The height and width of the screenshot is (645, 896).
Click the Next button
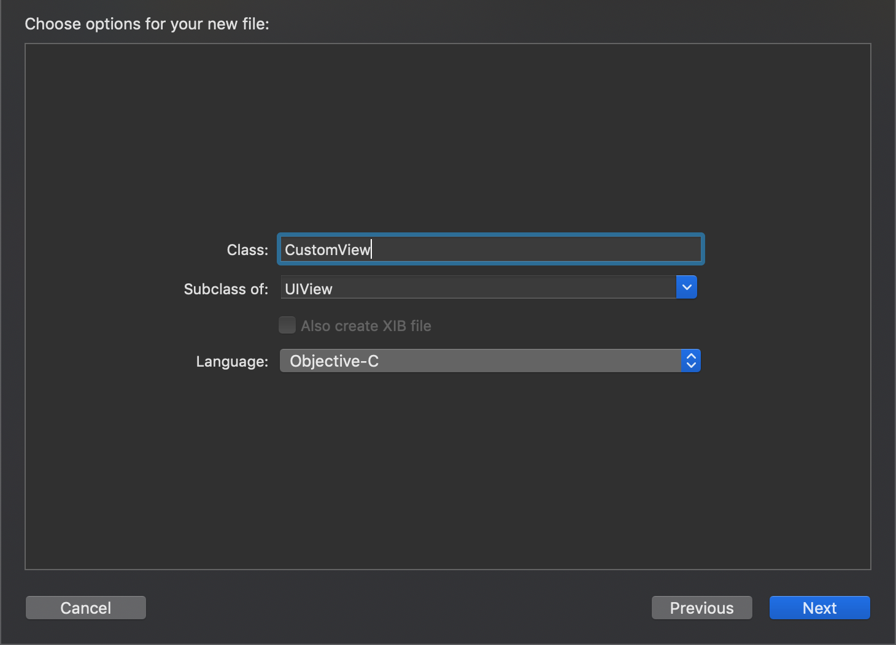pyautogui.click(x=819, y=608)
